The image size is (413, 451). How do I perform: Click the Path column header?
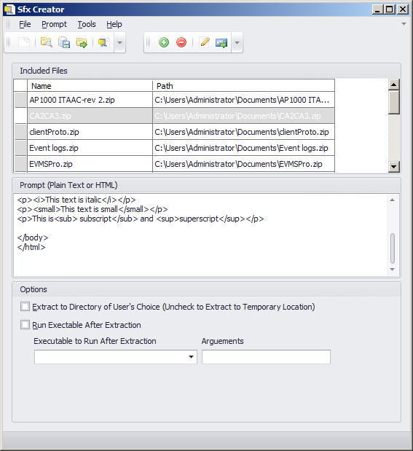click(x=243, y=86)
